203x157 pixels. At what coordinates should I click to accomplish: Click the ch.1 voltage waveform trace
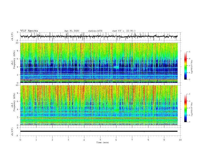(99, 36)
